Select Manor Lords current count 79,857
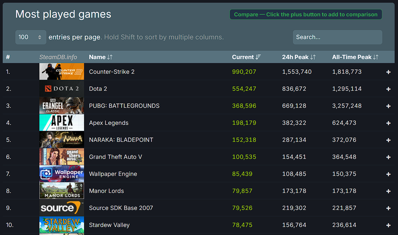 [243, 191]
